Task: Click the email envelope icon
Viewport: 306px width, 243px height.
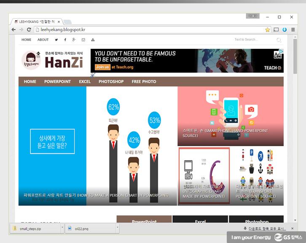Action: tap(83, 40)
